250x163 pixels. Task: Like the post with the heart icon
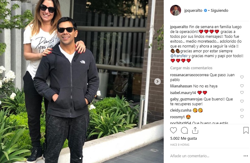173,130
